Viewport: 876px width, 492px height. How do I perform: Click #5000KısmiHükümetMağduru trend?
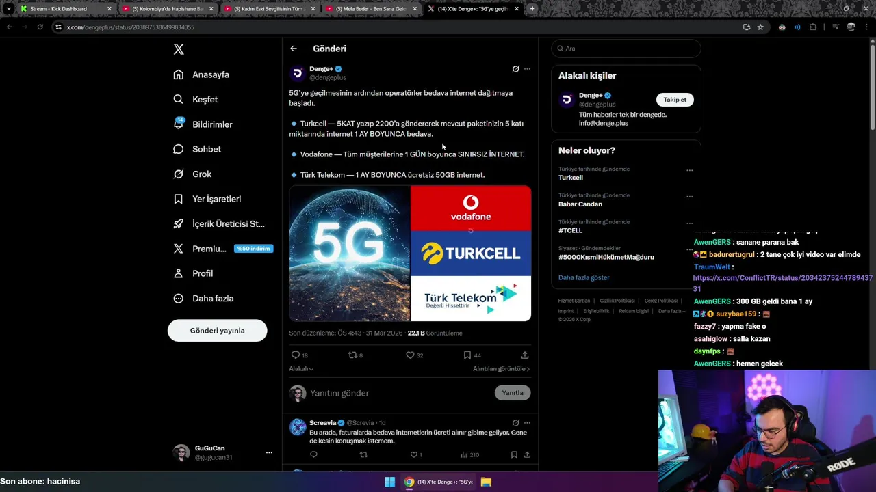pos(606,258)
